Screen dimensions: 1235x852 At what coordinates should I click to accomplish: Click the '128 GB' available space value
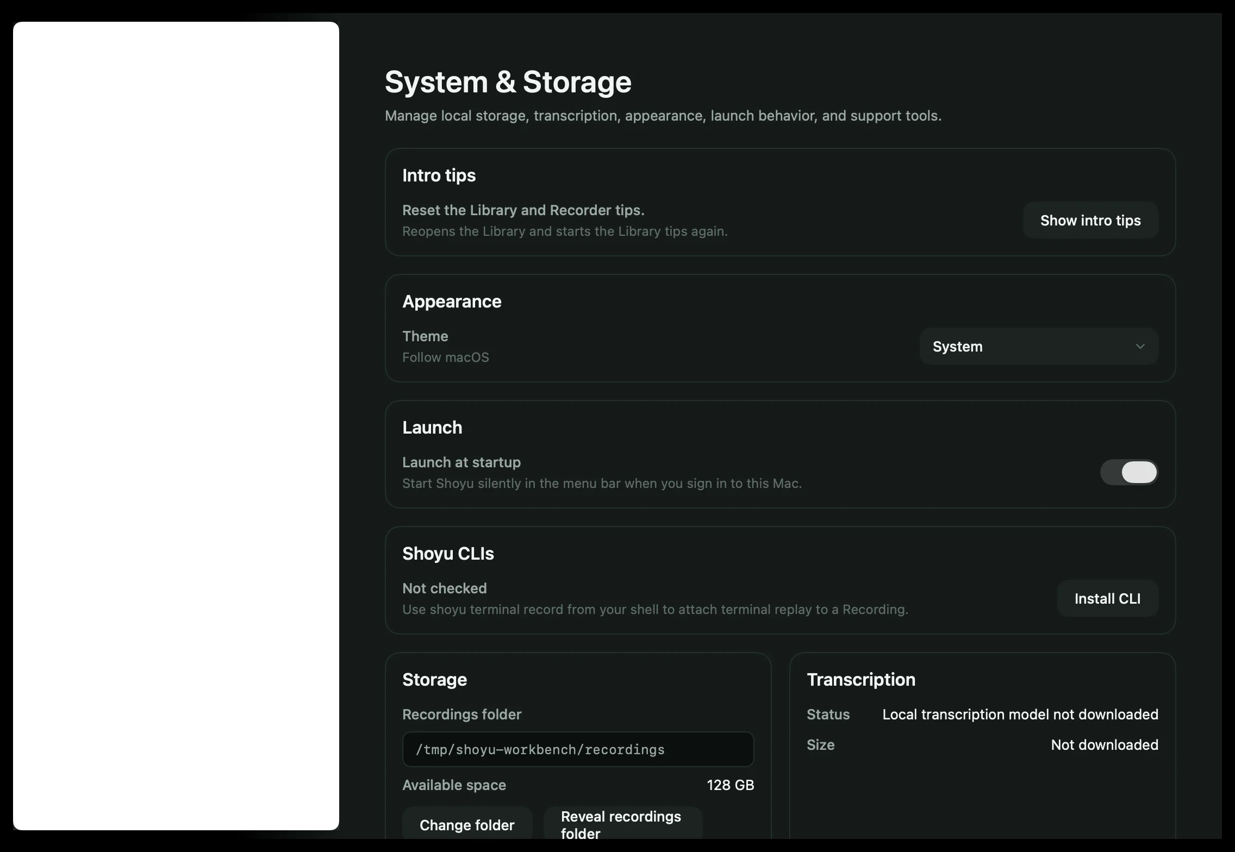click(x=730, y=785)
